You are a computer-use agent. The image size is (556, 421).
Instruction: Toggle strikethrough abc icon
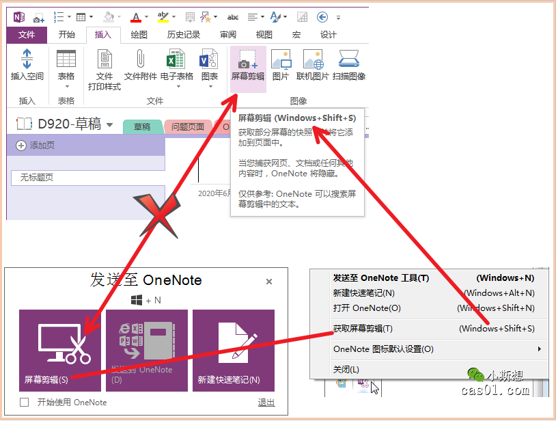233,17
